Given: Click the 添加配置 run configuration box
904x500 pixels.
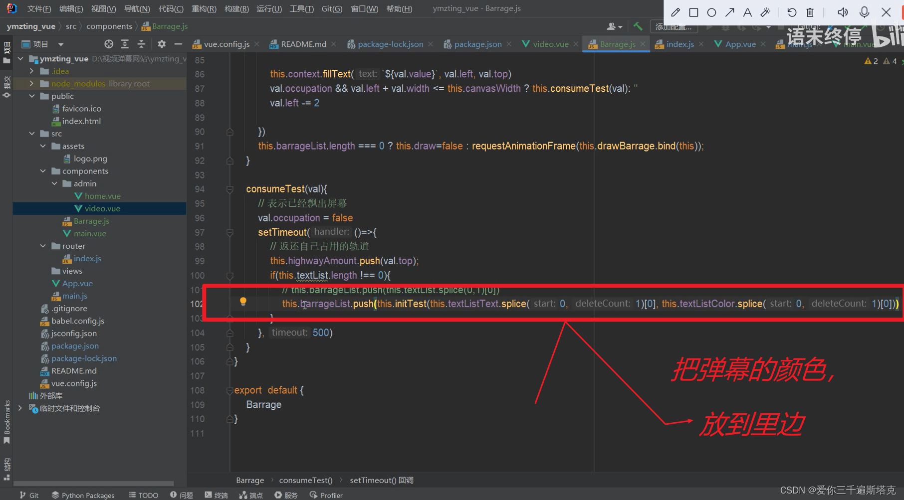Looking at the screenshot, I should tap(674, 27).
